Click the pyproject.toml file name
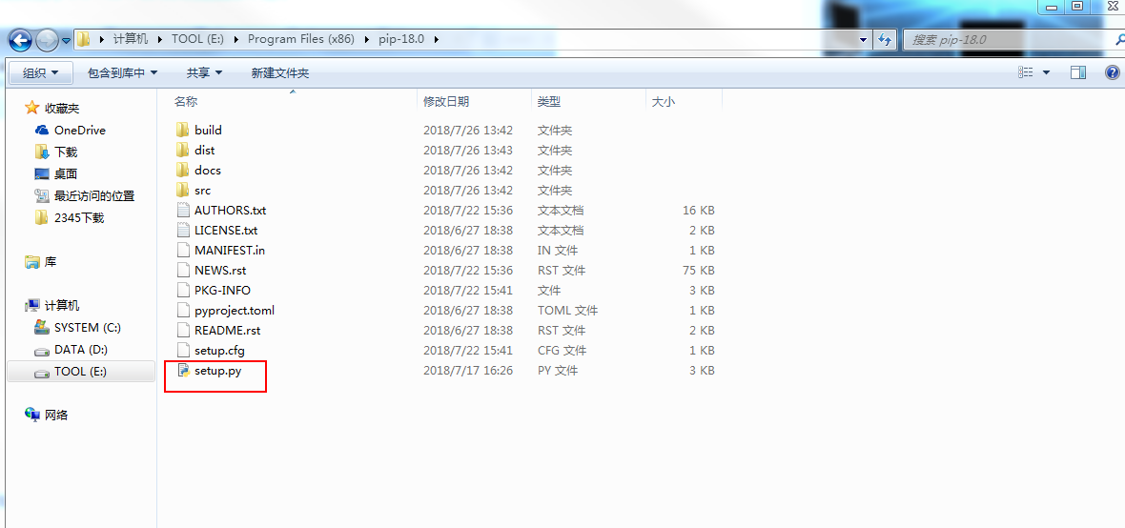 (x=235, y=311)
